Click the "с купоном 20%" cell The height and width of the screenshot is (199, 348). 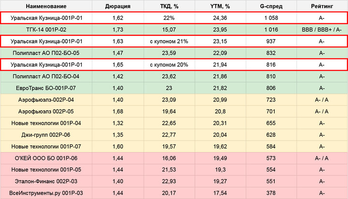coord(169,65)
